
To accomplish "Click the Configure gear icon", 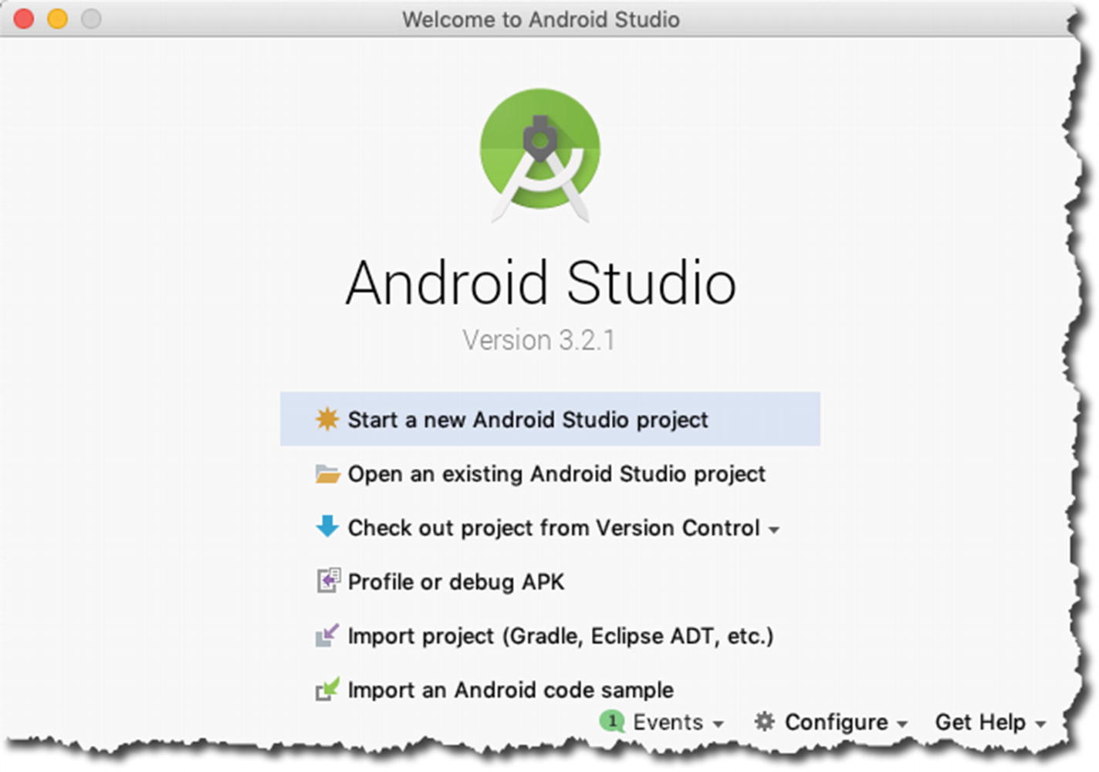I will [x=764, y=721].
